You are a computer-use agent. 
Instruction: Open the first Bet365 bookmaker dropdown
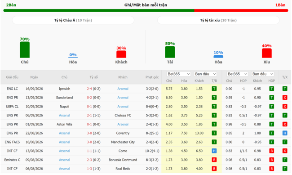[178, 74]
